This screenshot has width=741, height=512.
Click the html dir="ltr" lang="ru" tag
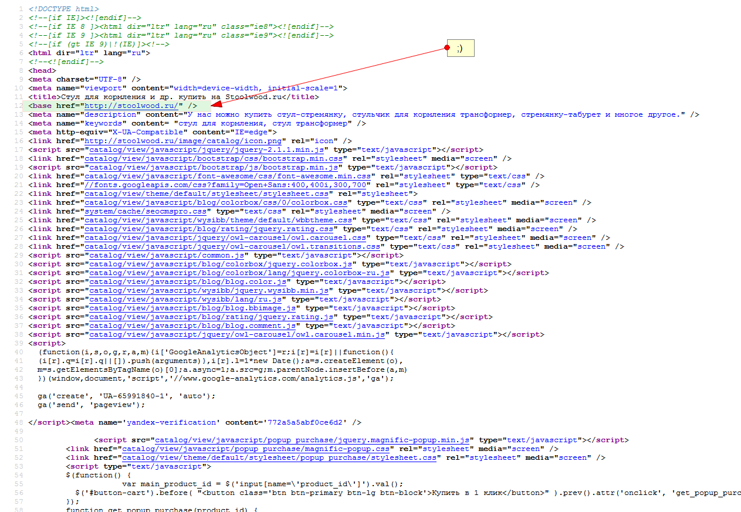point(89,53)
